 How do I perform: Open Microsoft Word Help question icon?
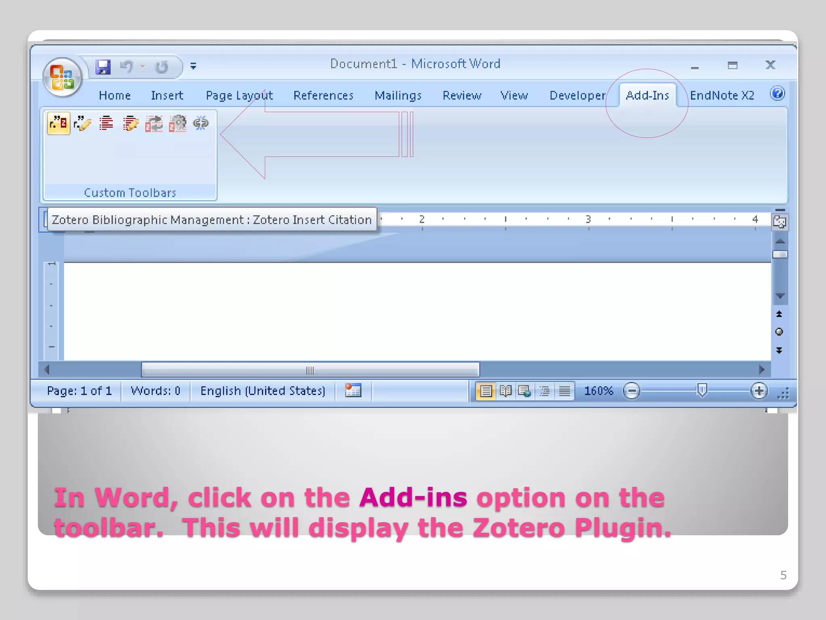[777, 94]
